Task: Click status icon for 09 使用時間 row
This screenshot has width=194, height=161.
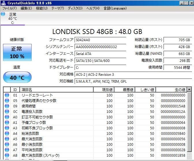Action: (x=7, y=106)
